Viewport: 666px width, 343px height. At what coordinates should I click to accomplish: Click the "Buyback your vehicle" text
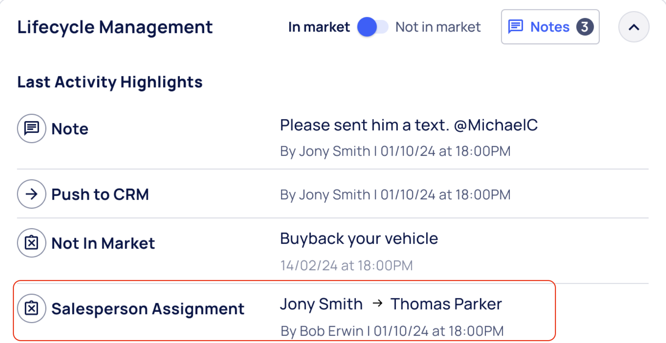click(359, 239)
